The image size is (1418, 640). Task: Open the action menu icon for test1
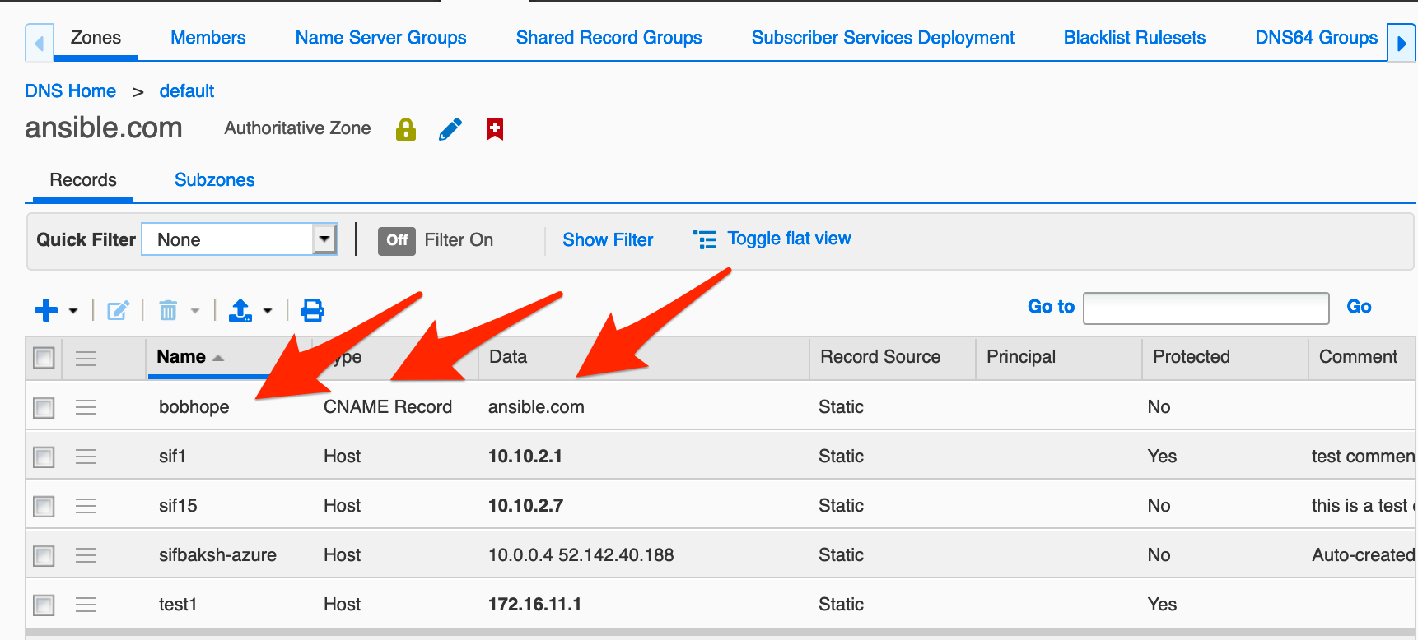click(86, 605)
